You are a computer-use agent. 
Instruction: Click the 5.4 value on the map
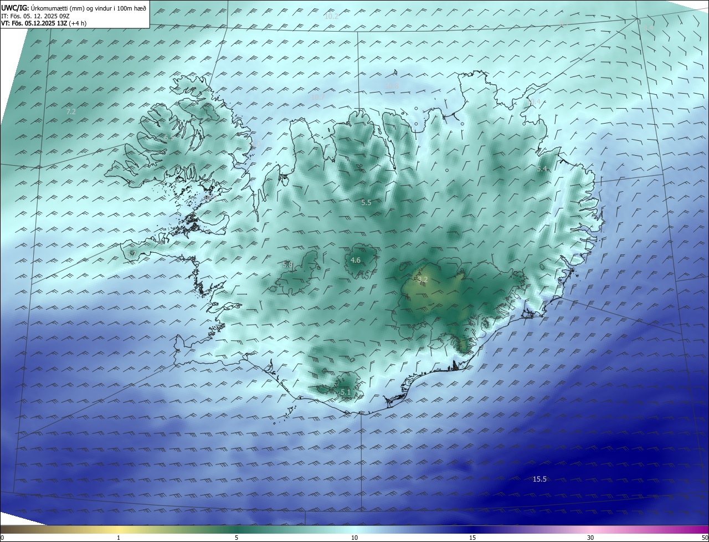pos(542,168)
